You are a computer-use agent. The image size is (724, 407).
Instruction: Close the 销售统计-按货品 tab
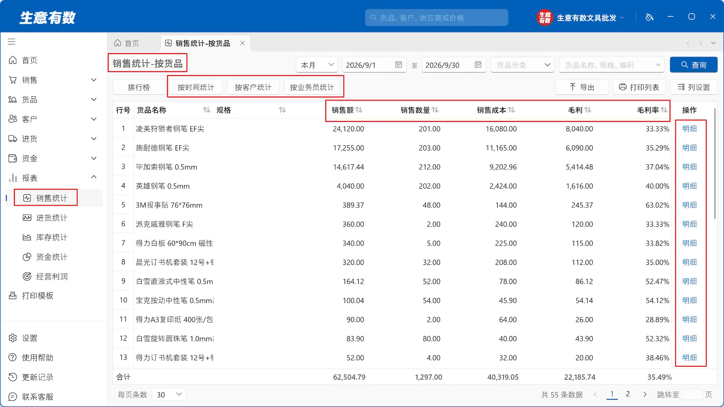(x=242, y=43)
